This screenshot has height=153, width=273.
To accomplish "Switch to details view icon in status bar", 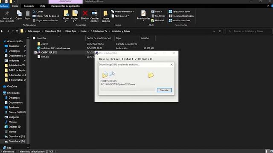I will [x=266, y=151].
